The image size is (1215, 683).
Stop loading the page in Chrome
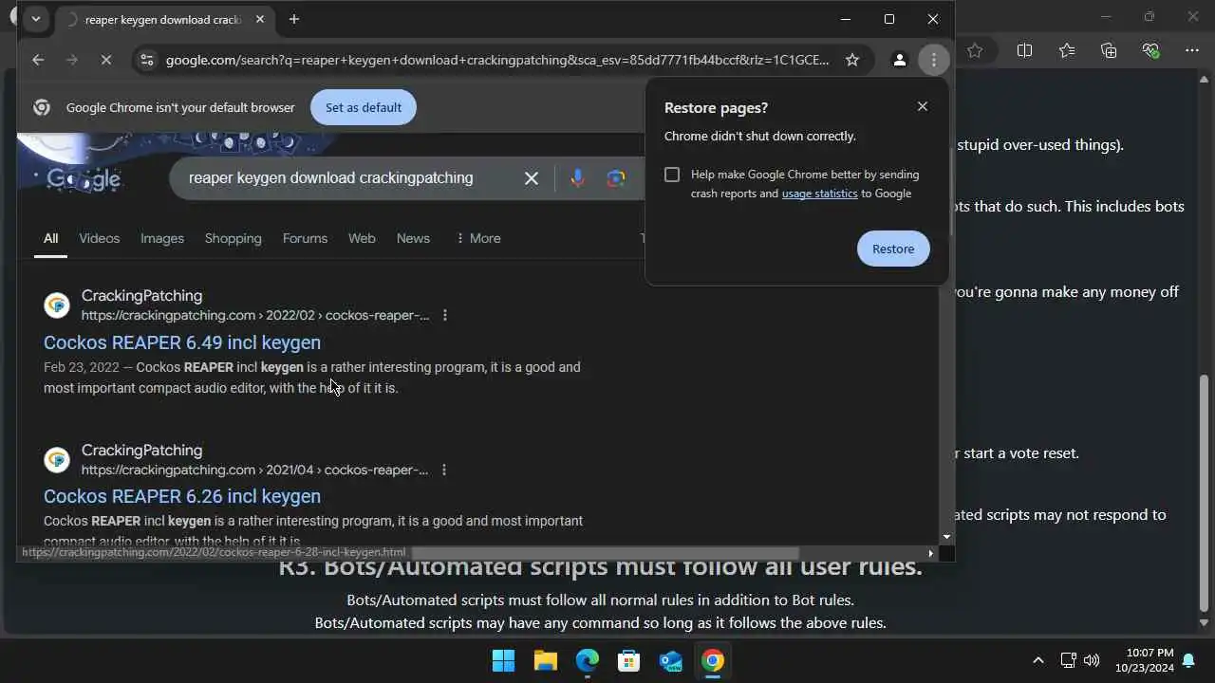coord(106,60)
